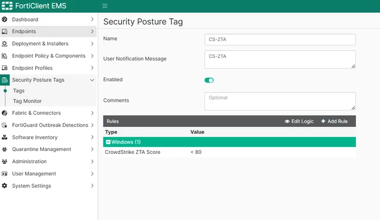Click the Deployment & Installers icon
This screenshot has width=380, height=220.
coord(4,44)
